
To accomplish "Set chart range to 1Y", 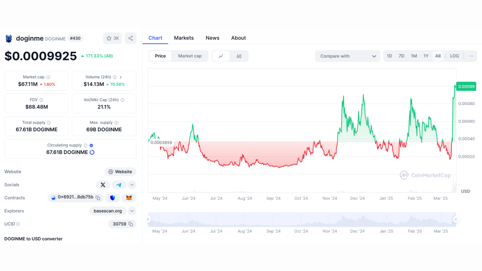I will tap(426, 56).
